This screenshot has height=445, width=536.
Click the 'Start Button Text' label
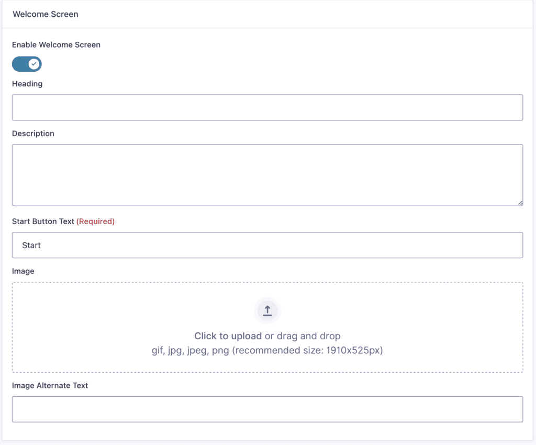click(x=43, y=221)
